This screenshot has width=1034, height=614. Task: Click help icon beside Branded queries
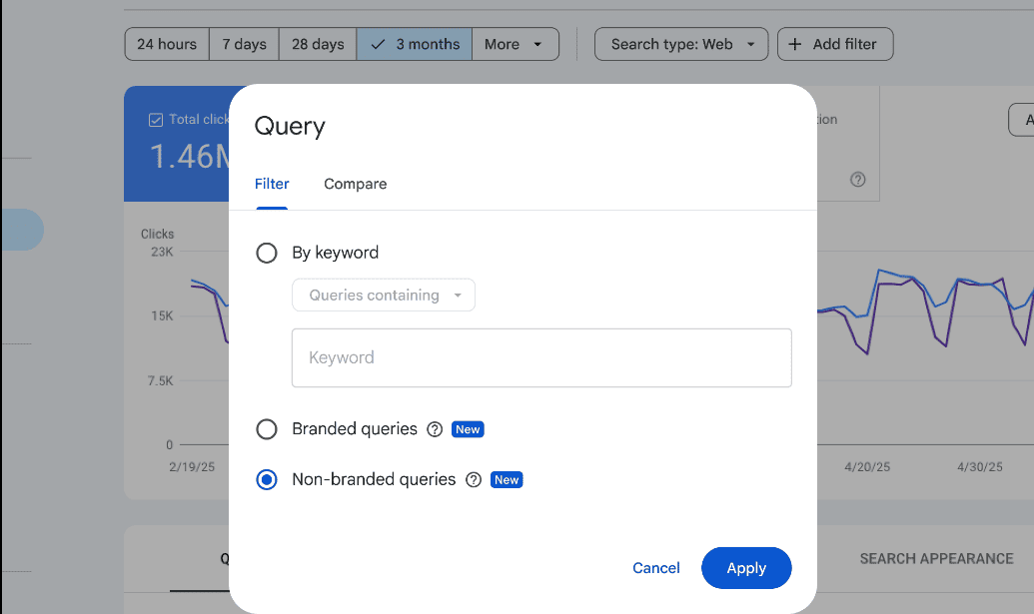click(435, 429)
